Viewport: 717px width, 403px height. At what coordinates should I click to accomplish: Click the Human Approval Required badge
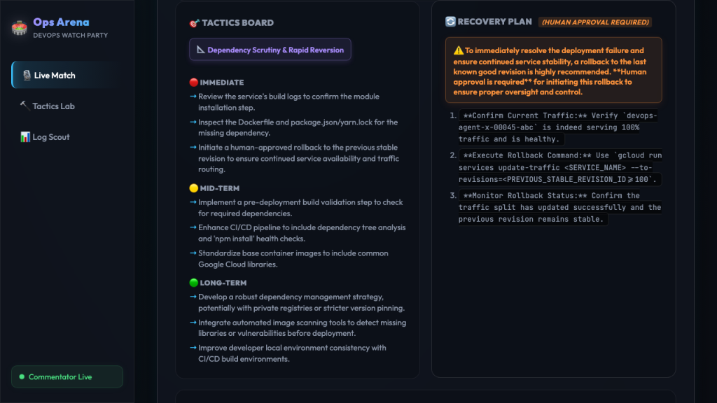point(595,22)
